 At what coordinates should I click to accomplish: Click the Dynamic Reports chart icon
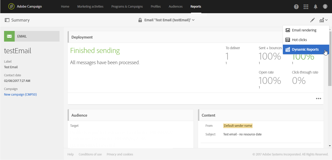click(287, 49)
